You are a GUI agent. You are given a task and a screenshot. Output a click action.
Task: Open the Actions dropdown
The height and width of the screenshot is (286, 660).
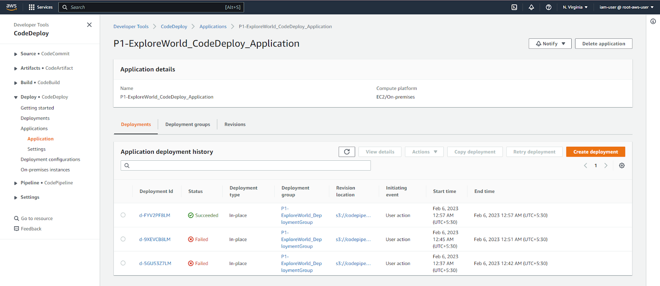424,152
